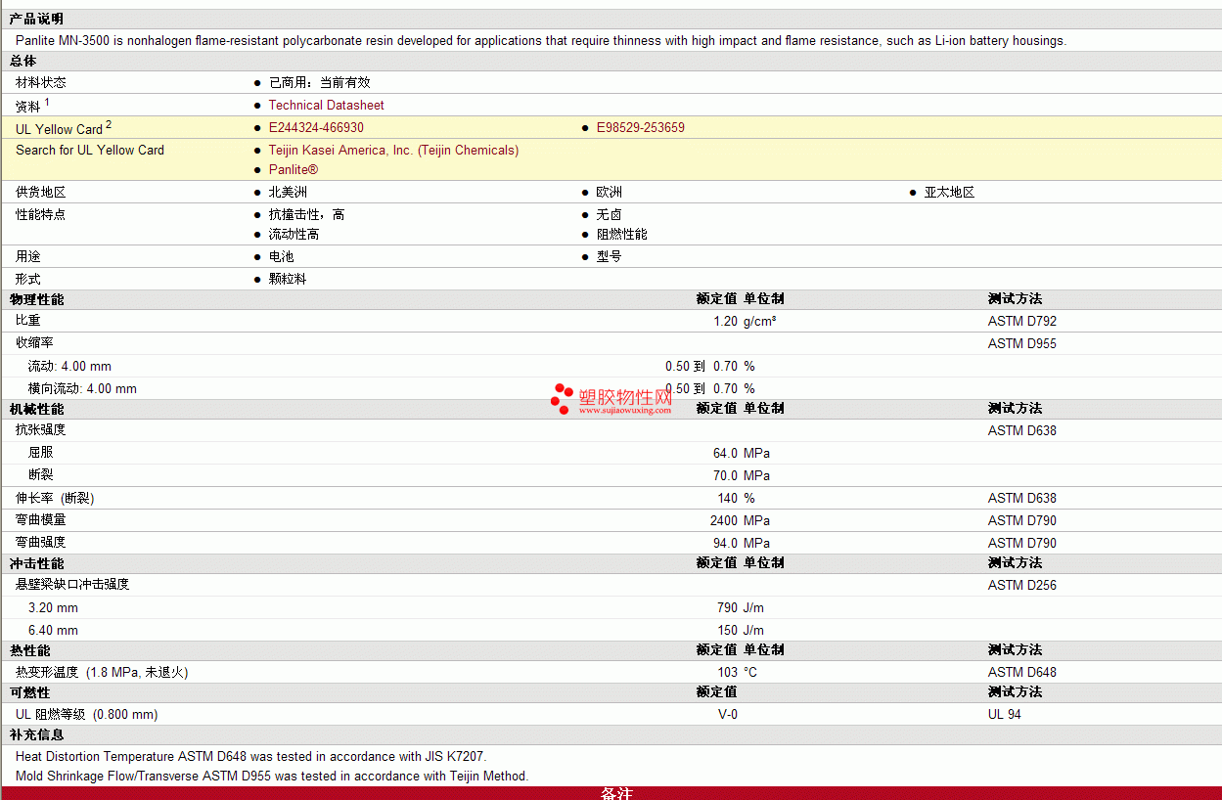Click Search for UL Yellow Card label
Image resolution: width=1222 pixels, height=800 pixels.
pos(90,150)
